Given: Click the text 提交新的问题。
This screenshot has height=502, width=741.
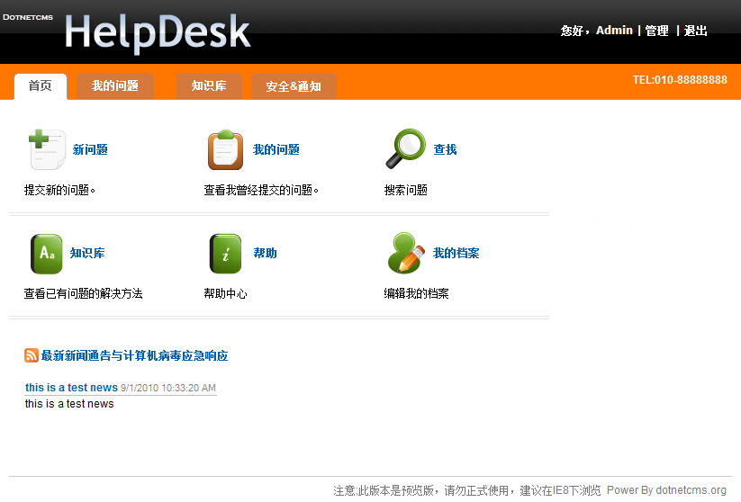Looking at the screenshot, I should click(x=59, y=190).
